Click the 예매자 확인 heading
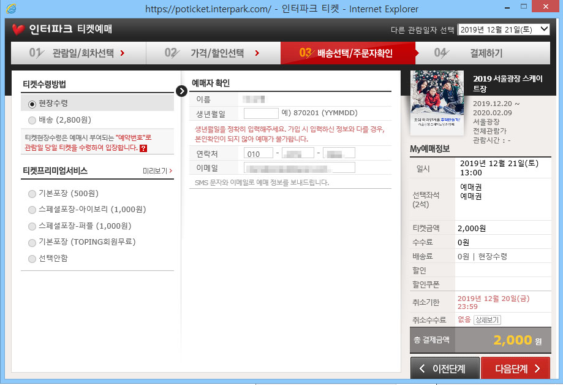The height and width of the screenshot is (385, 563). tap(211, 83)
